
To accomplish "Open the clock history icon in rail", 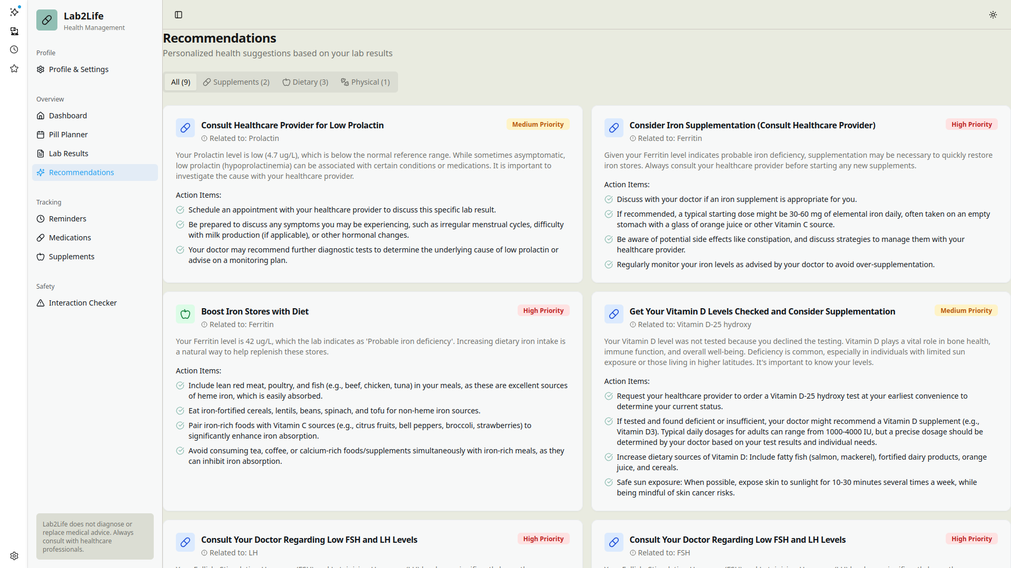I will click(x=14, y=50).
